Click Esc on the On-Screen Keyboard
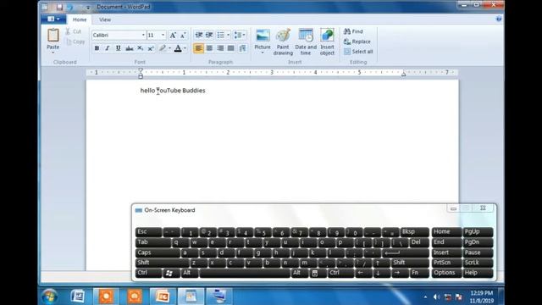 pos(149,232)
